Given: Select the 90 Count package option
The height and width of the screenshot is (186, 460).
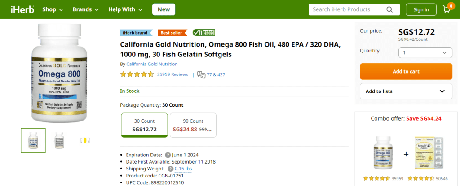Looking at the screenshot, I should pyautogui.click(x=193, y=125).
